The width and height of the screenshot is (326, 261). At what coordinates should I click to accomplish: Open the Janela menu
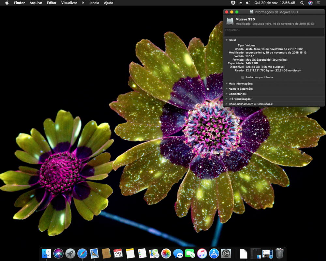point(94,3)
